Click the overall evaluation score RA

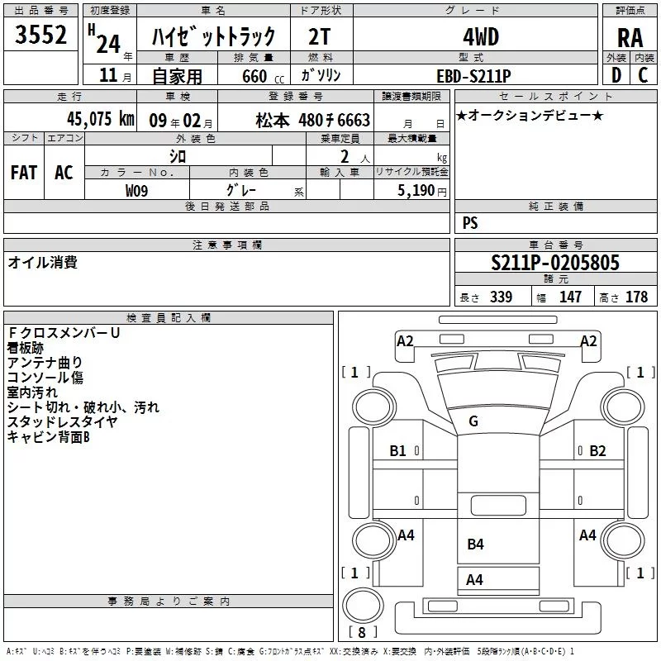tap(630, 38)
